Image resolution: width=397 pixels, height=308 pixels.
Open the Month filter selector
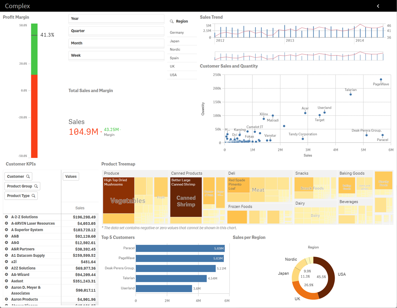pos(116,43)
